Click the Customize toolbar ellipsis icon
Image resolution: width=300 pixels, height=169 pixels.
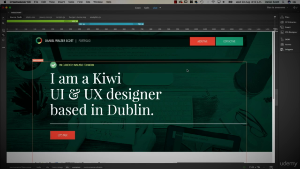tap(3, 47)
